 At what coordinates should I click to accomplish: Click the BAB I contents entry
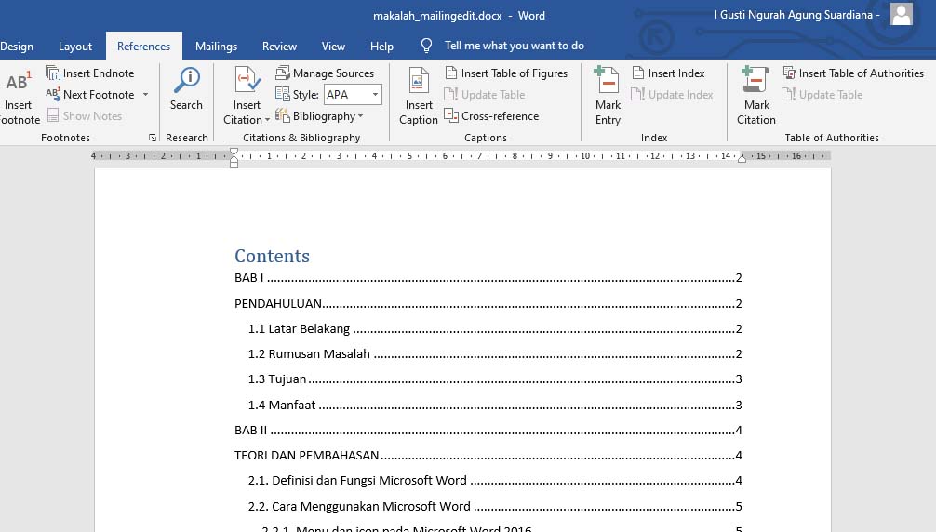coord(488,278)
